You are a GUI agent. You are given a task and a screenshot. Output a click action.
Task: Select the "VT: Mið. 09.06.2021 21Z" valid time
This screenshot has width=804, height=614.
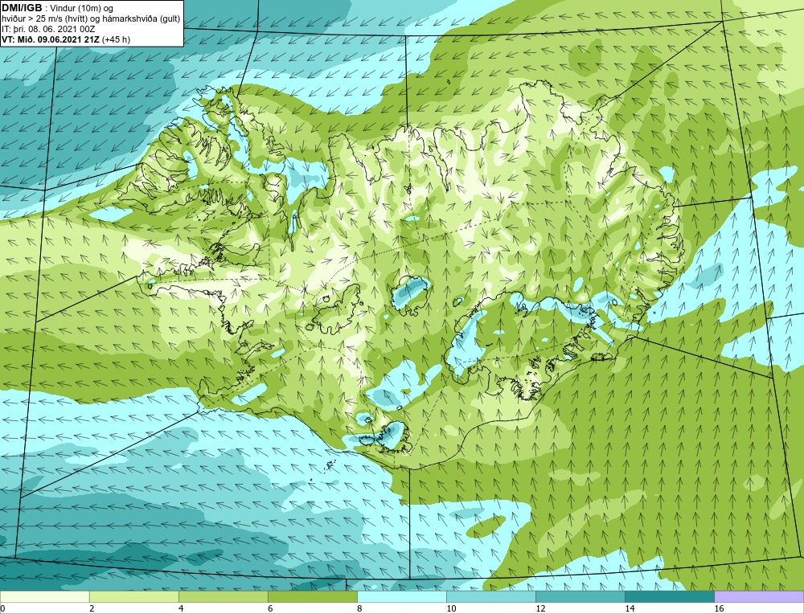pos(51,39)
